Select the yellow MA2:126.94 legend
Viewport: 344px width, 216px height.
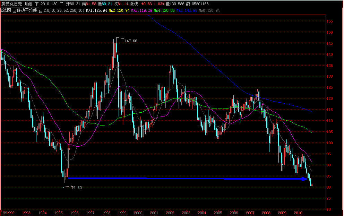[119, 10]
